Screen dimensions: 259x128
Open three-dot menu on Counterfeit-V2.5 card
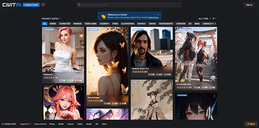point(214,30)
